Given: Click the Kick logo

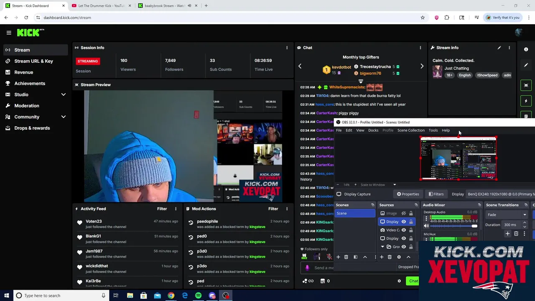Looking at the screenshot, I should click(30, 32).
